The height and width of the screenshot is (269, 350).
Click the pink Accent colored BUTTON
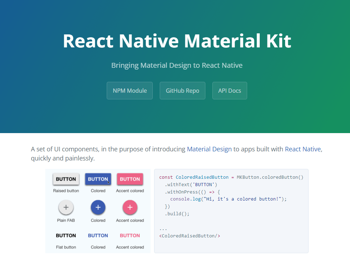coord(130,179)
